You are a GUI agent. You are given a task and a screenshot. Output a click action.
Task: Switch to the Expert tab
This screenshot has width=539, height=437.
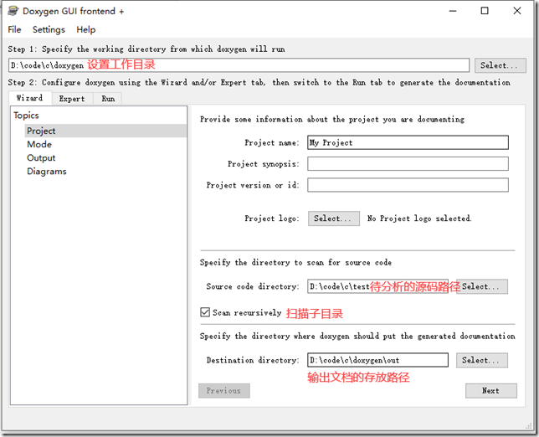tap(72, 99)
